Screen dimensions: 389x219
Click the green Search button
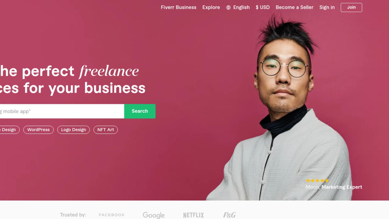click(140, 111)
